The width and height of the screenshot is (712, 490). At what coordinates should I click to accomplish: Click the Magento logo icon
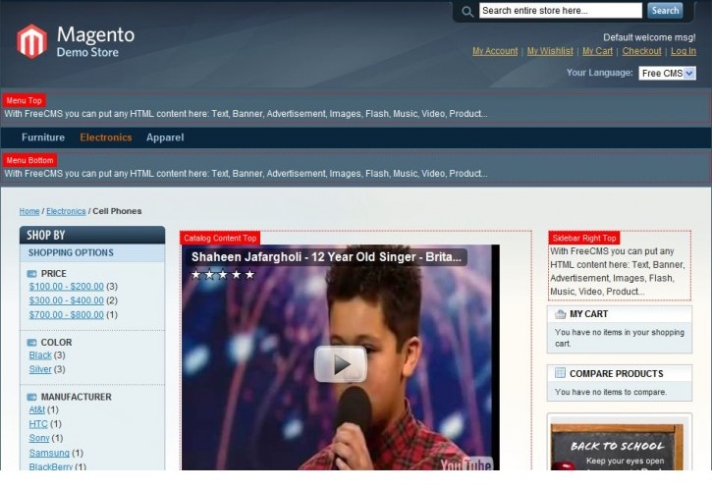click(31, 41)
